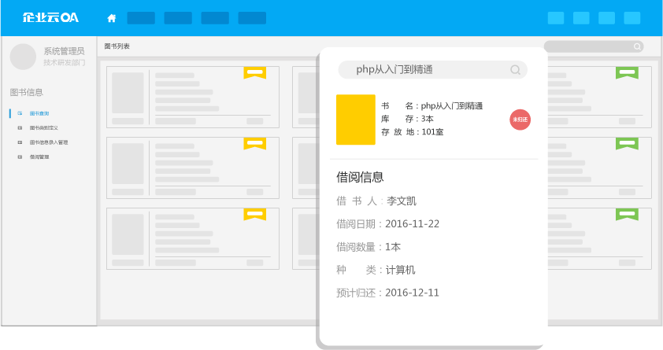Screen dimensions: 663x350
Task: Click the icon beside 图书查询 in sidebar
Action: click(20, 113)
